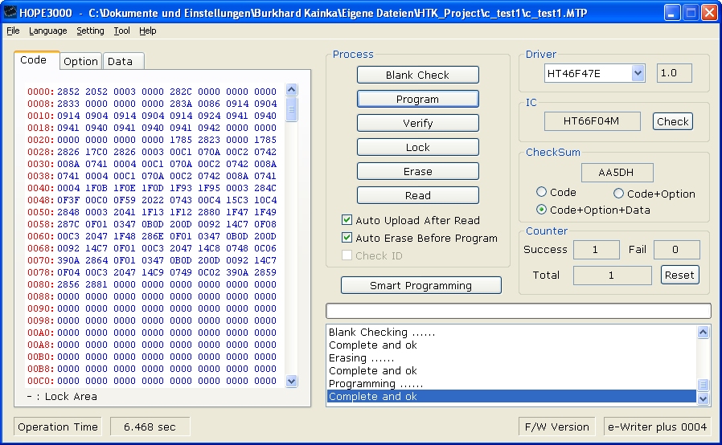Start Smart Programming

420,285
